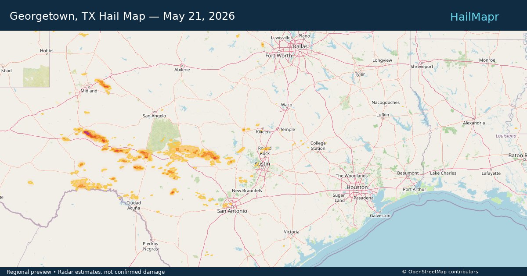Click the Temple city label
This screenshot has height=276, width=527.
tap(288, 129)
